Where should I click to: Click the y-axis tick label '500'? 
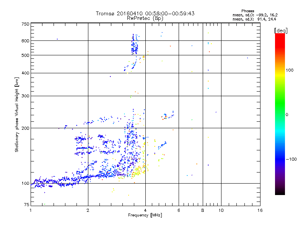25,55
